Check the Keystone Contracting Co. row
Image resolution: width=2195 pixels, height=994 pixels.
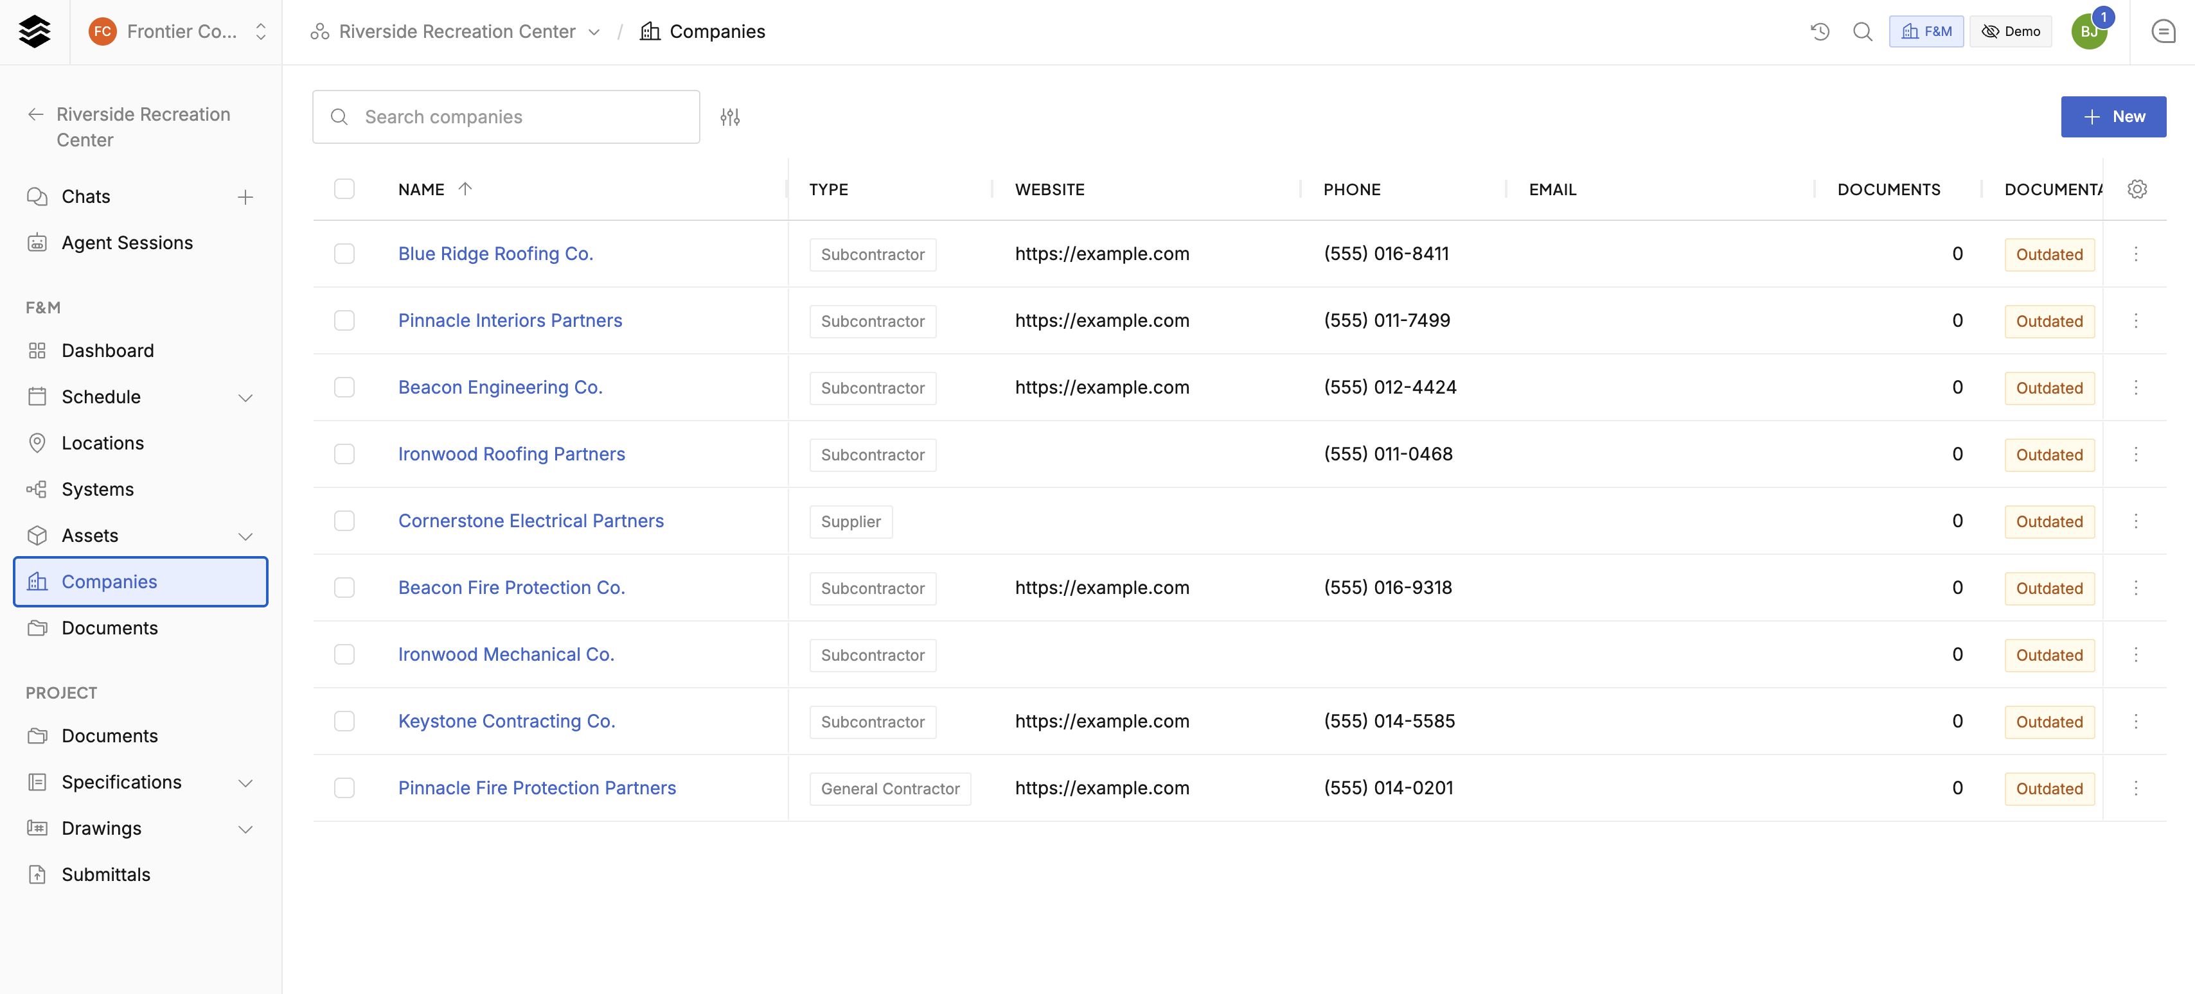(344, 722)
